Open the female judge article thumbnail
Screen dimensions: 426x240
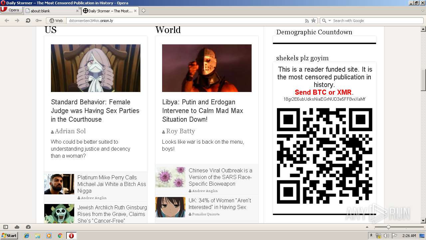[x=96, y=68]
